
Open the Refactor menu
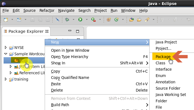tap(47, 10)
